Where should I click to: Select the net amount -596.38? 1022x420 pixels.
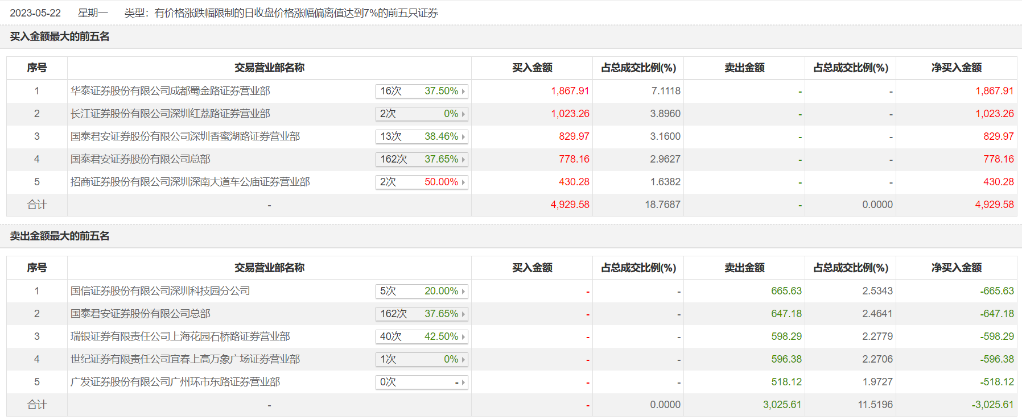[997, 359]
